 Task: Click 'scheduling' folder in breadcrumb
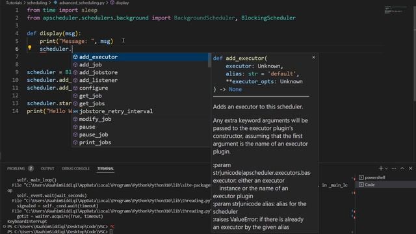click(37, 3)
